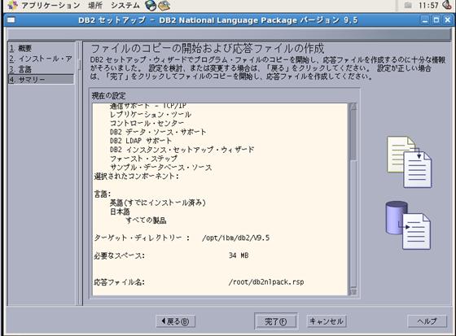Click the 選択されたコンポーネント: label
456x336 pixels.
[137, 177]
